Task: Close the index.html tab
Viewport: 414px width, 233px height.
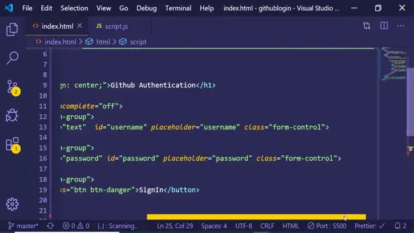Action: tap(80, 26)
